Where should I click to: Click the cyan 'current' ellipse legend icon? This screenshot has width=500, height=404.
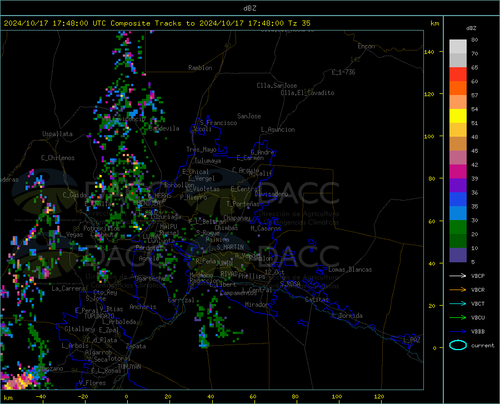pyautogui.click(x=458, y=345)
